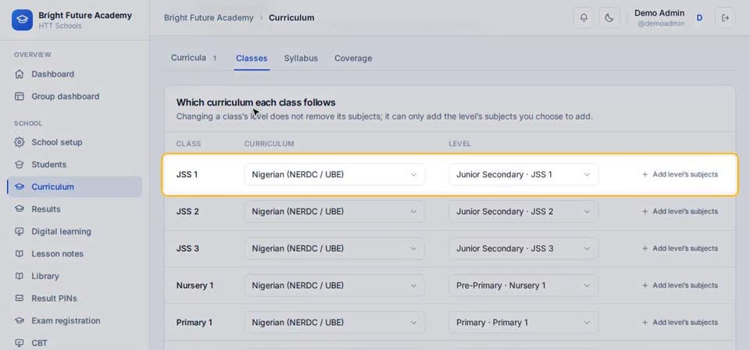Click the JSS 1 class name cell
The image size is (750, 350).
tap(187, 174)
